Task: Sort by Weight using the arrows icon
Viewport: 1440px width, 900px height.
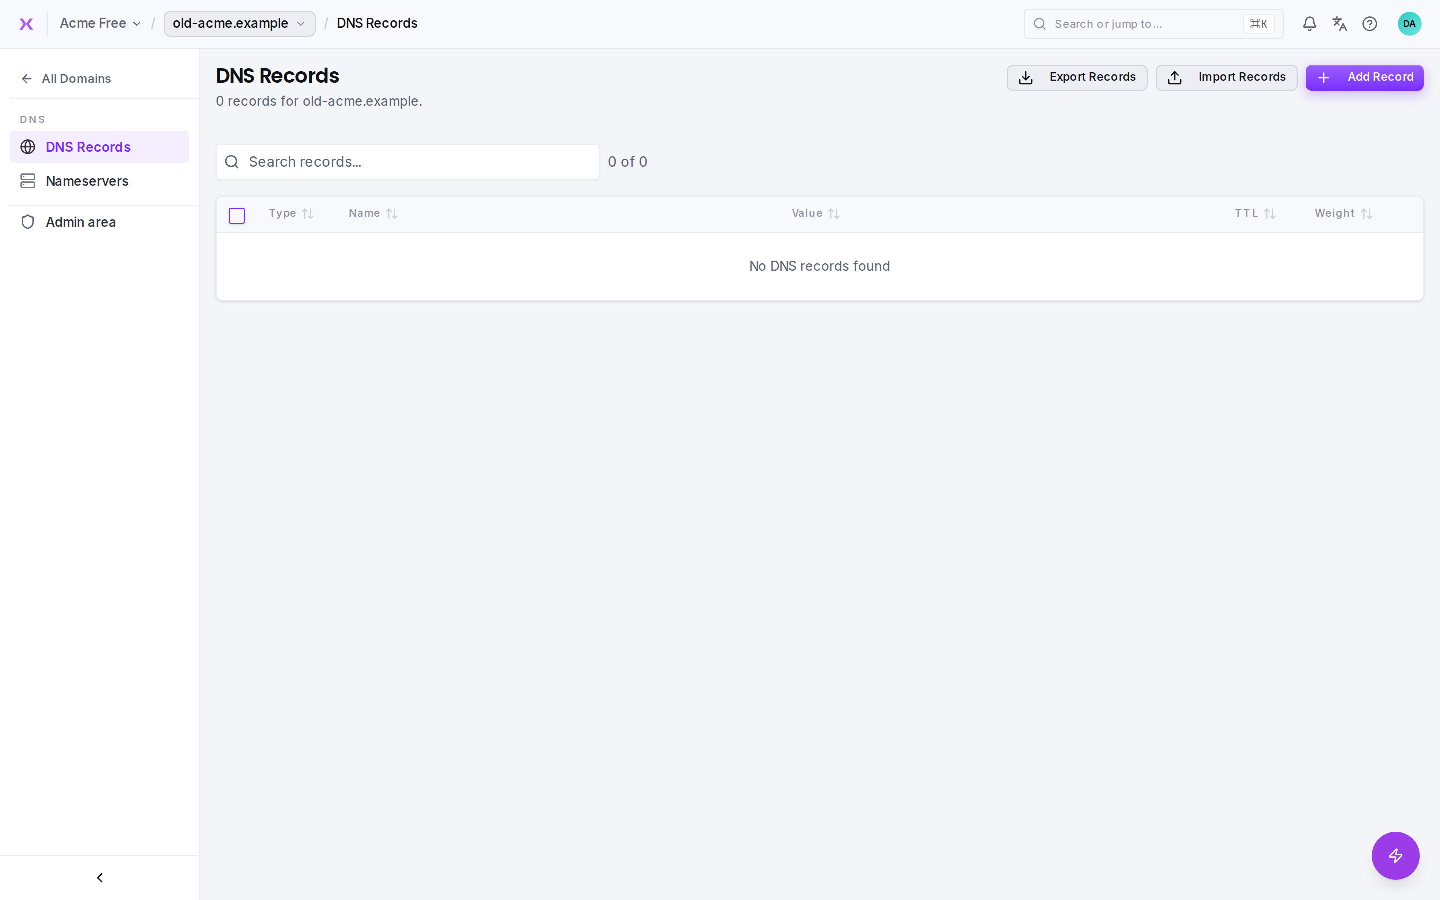Action: tap(1367, 213)
